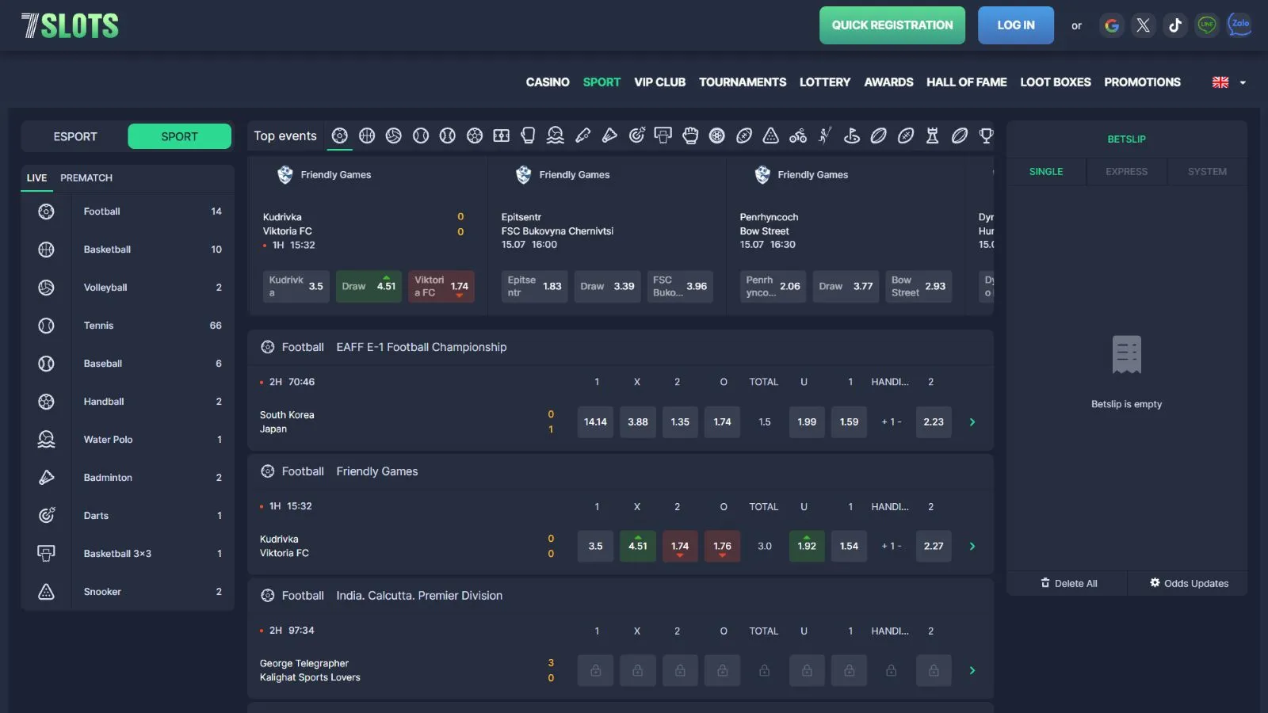Screen dimensions: 1268x713
Task: Choose the cycling icon in the sports bar
Action: pos(798,136)
